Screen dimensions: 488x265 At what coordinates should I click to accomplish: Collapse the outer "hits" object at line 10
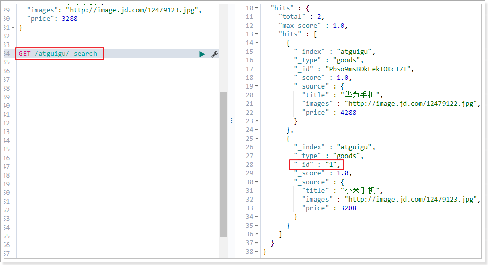[257, 8]
